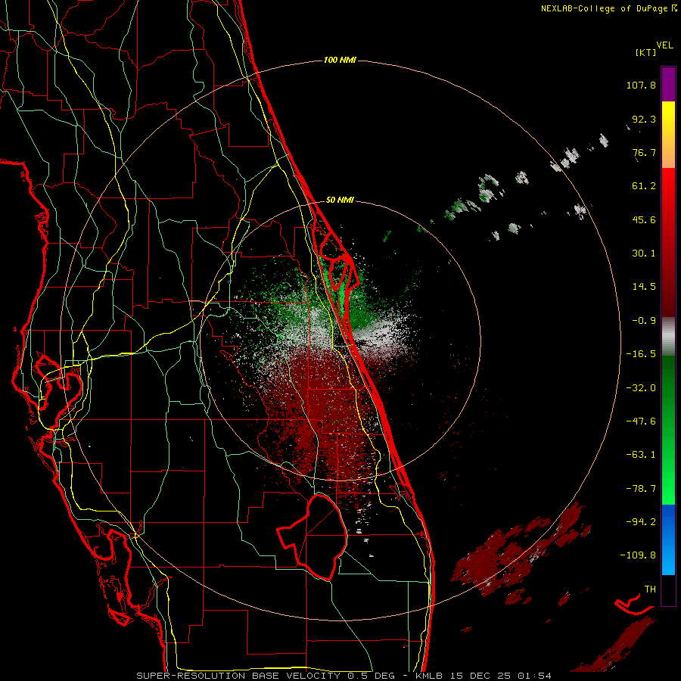Pick the purple segment of the color bar
The width and height of the screenshot is (681, 681).
coord(668,84)
